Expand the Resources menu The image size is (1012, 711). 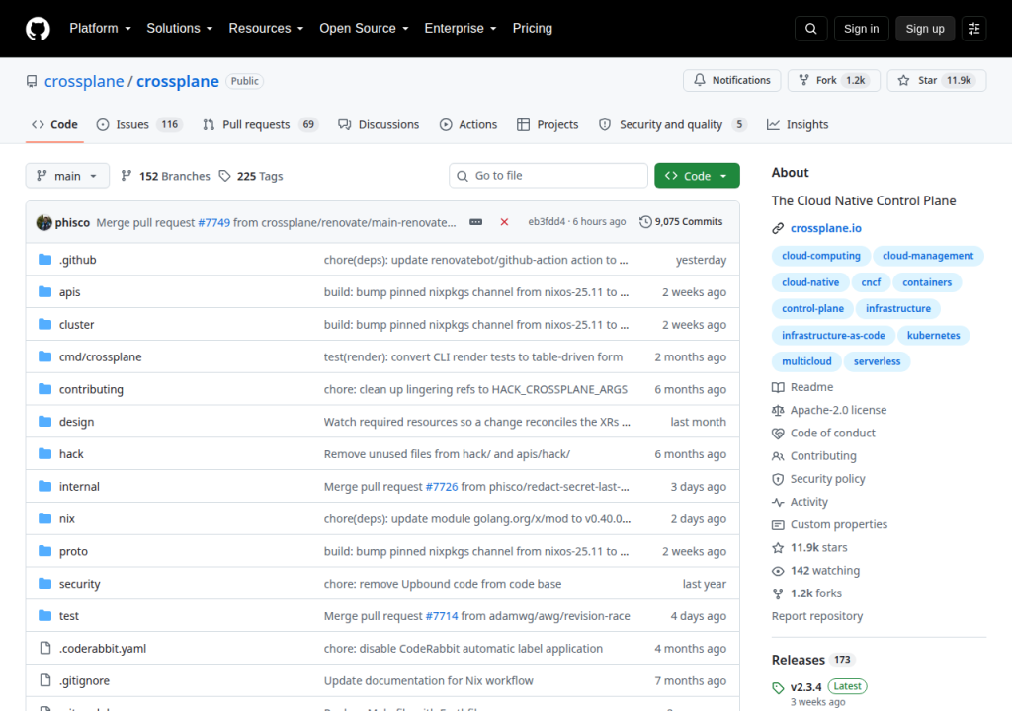[x=266, y=29]
